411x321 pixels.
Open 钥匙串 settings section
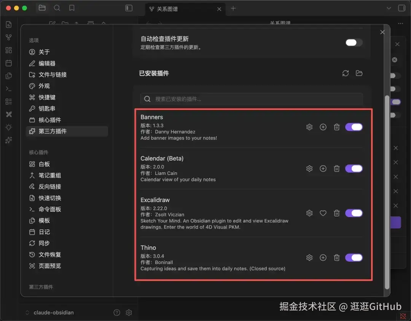point(67,108)
